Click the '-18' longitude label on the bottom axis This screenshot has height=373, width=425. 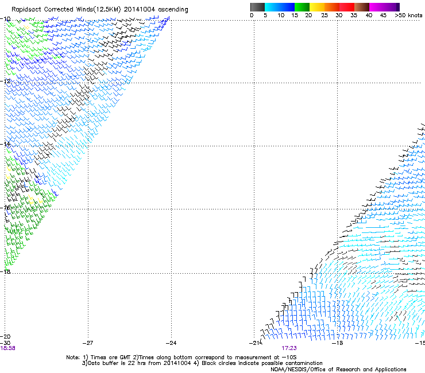(x=338, y=343)
